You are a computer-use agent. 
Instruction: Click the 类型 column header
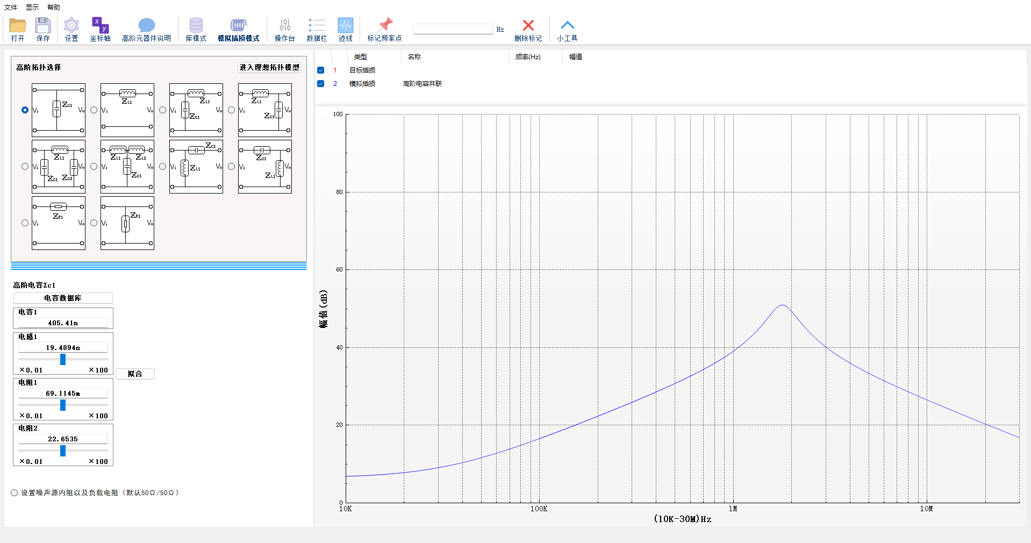(x=360, y=56)
